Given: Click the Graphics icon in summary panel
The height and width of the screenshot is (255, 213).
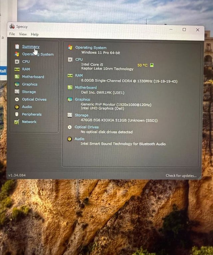Looking at the screenshot, I should point(70,99).
